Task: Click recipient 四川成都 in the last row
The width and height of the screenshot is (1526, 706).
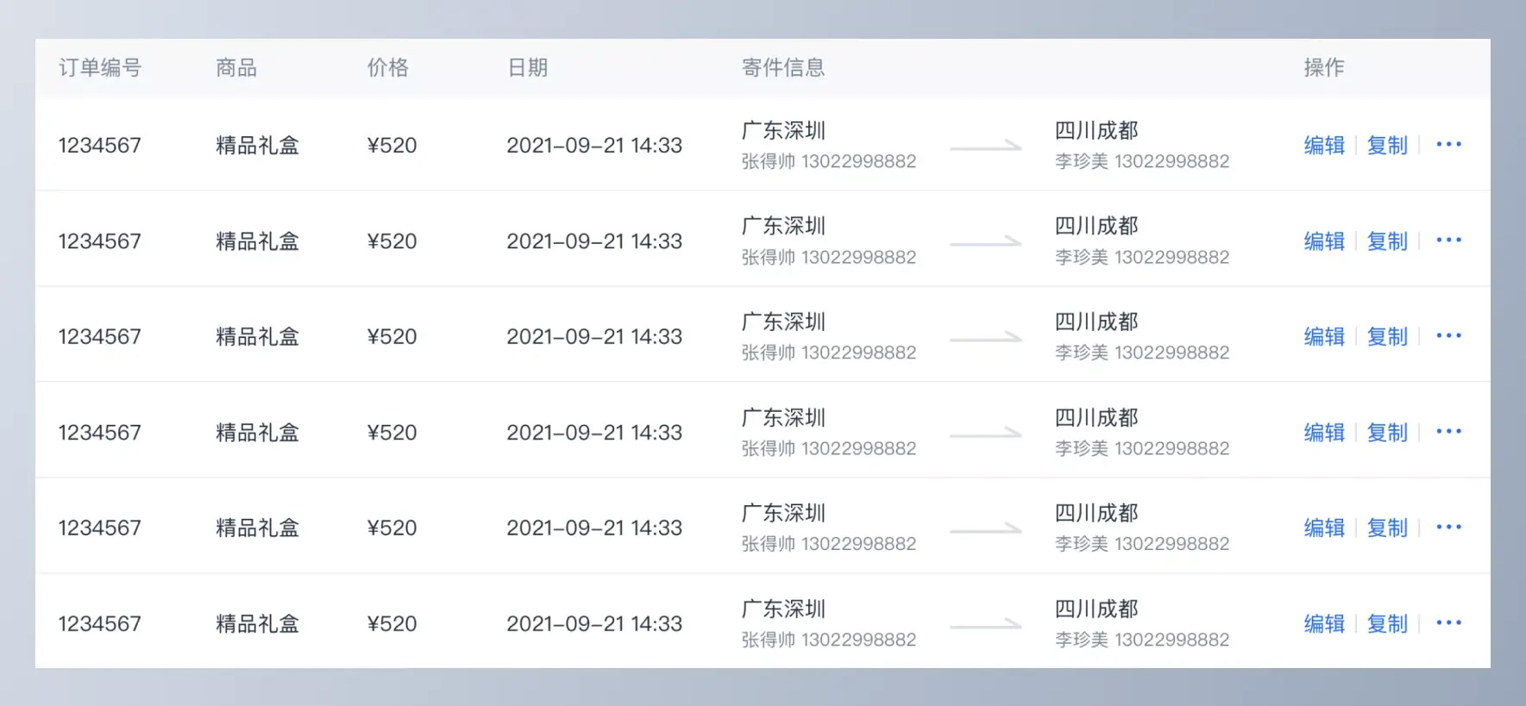Action: pos(1096,609)
